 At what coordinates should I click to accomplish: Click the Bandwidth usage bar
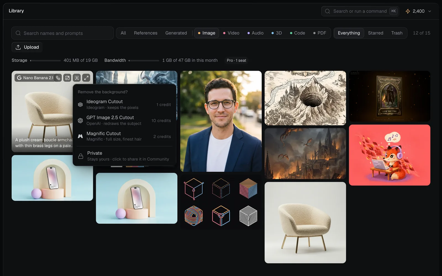click(144, 60)
